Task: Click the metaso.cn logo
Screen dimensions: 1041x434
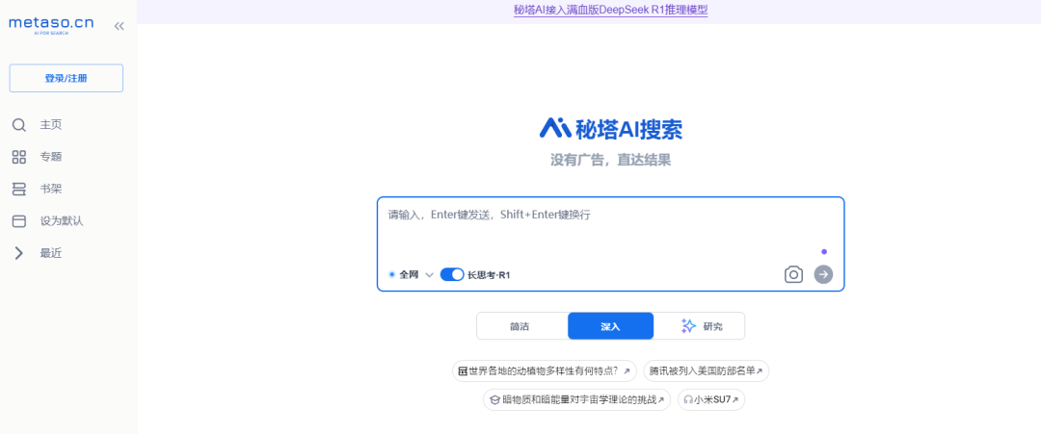Action: [x=51, y=25]
